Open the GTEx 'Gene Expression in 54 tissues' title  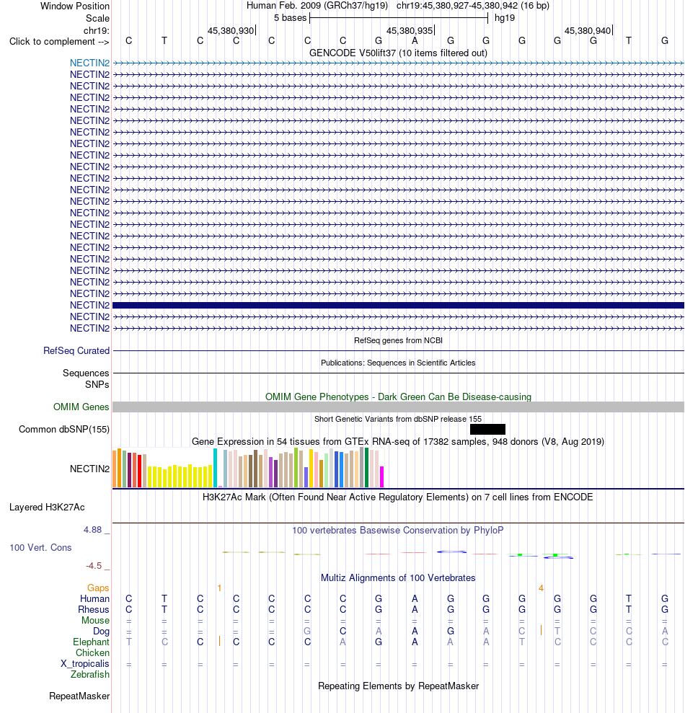(x=398, y=441)
